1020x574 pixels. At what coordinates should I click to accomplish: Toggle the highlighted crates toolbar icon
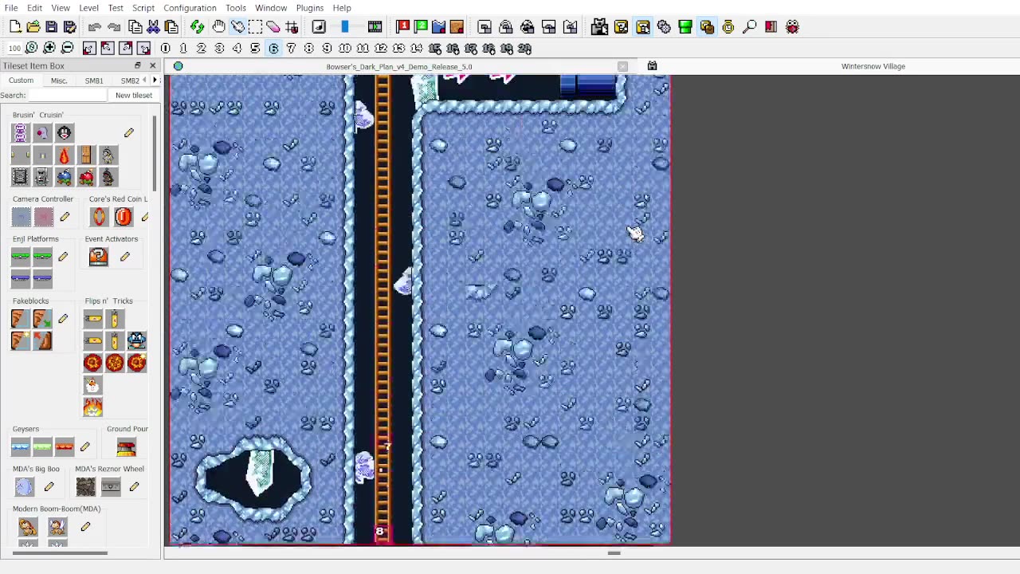(707, 27)
